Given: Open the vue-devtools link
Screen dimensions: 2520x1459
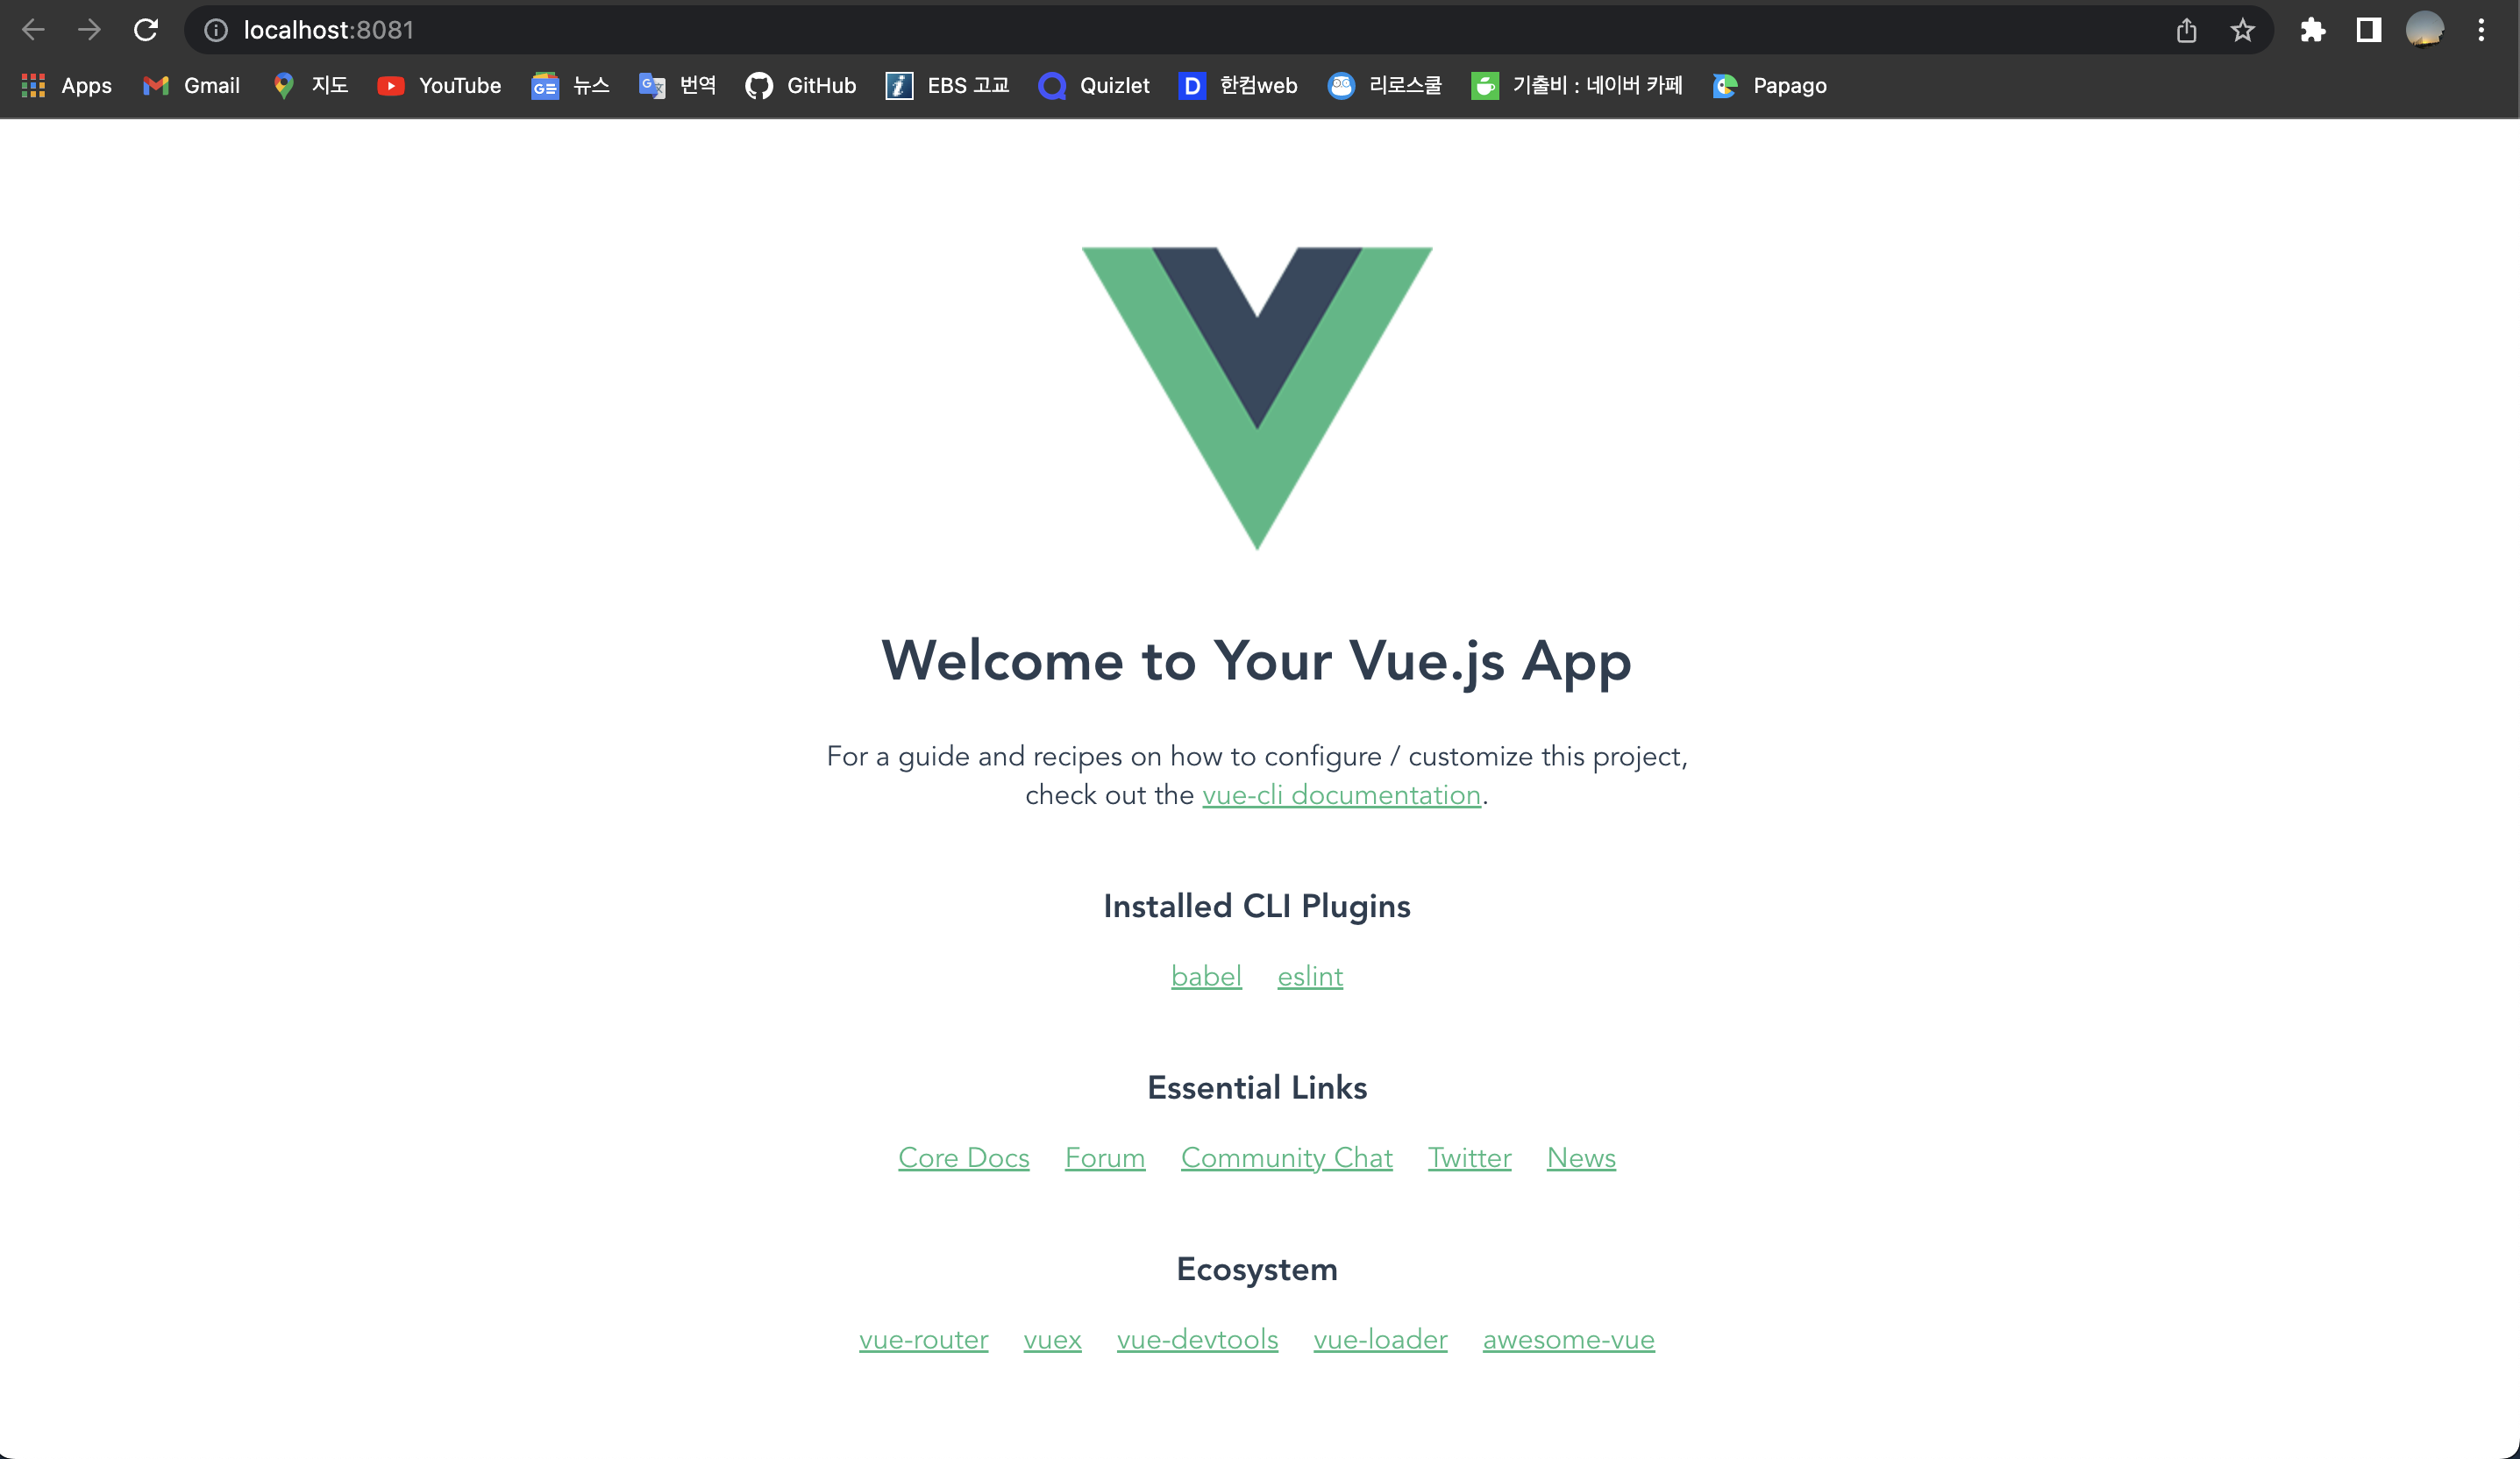Looking at the screenshot, I should [1197, 1339].
